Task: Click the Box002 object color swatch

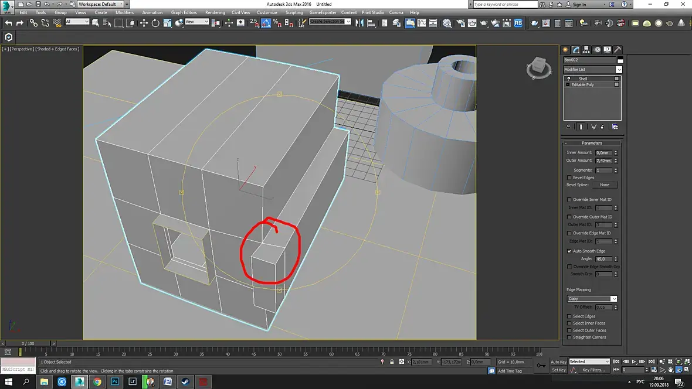Action: pos(620,60)
